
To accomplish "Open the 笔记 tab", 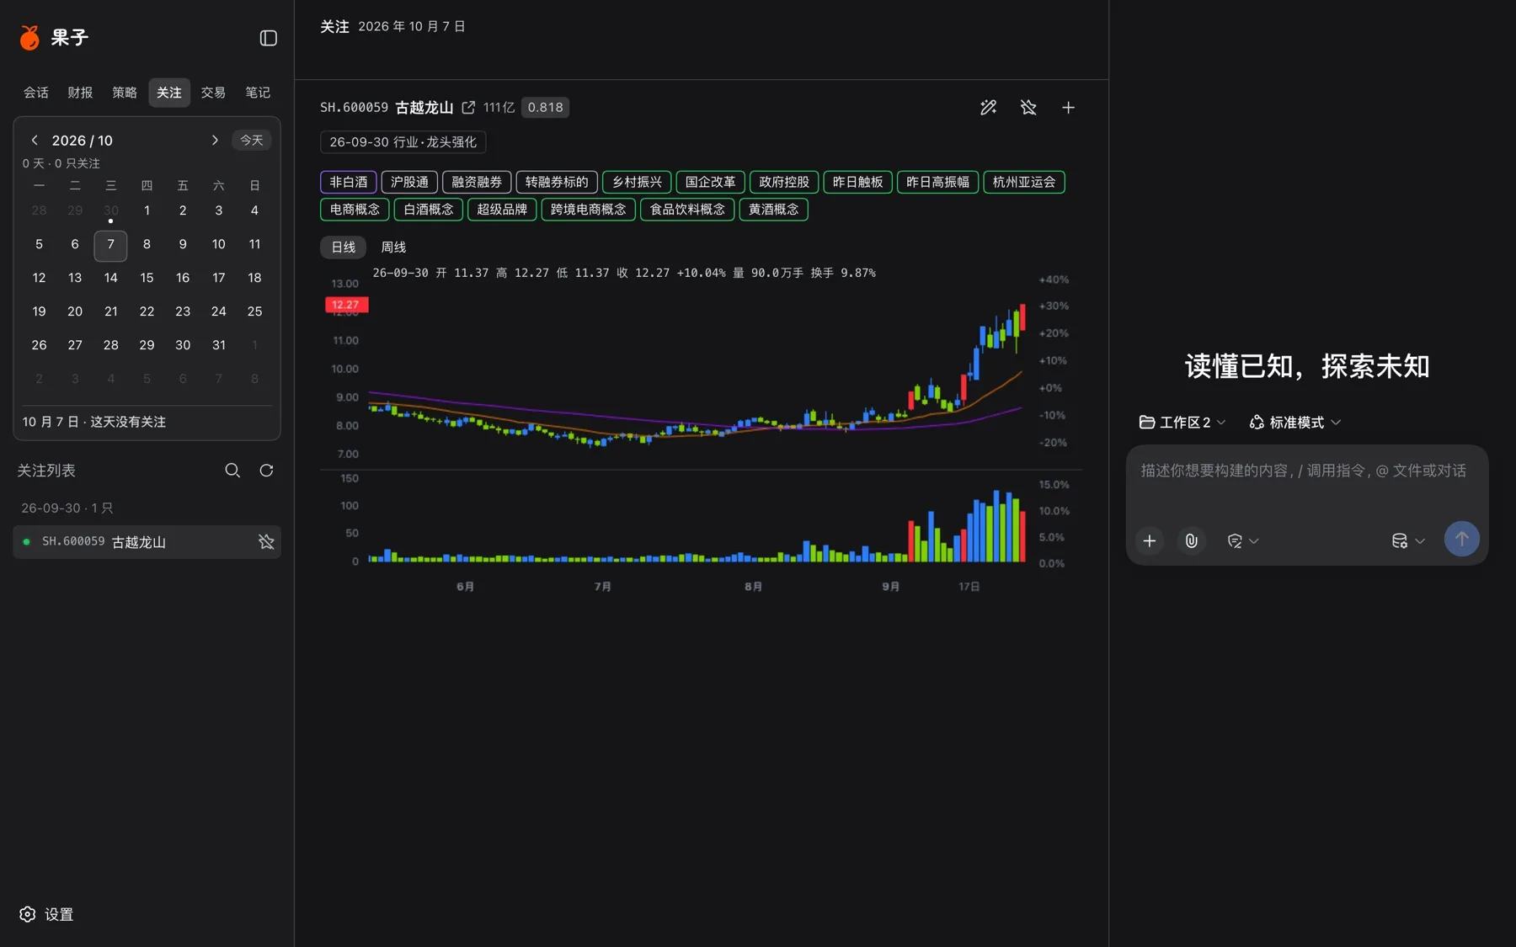I will coord(258,93).
